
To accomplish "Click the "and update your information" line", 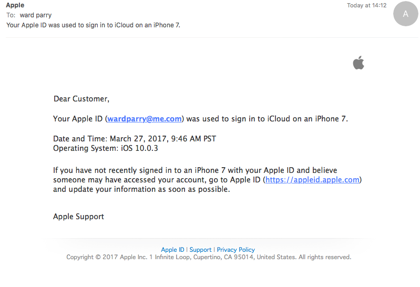I will click(141, 189).
